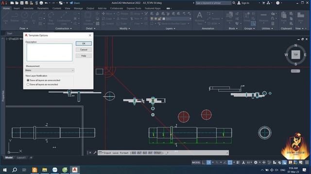The image size is (311, 174).
Task: Select the Copy tool in Modify panel
Action: tap(107, 19)
